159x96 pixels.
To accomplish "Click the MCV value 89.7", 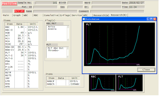I will coord(21,38).
